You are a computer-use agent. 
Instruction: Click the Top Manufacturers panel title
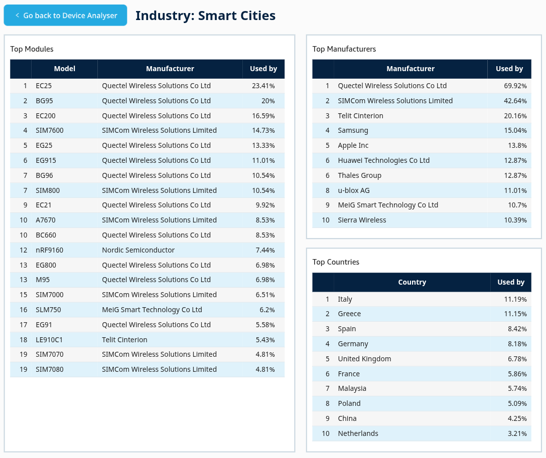pyautogui.click(x=344, y=49)
